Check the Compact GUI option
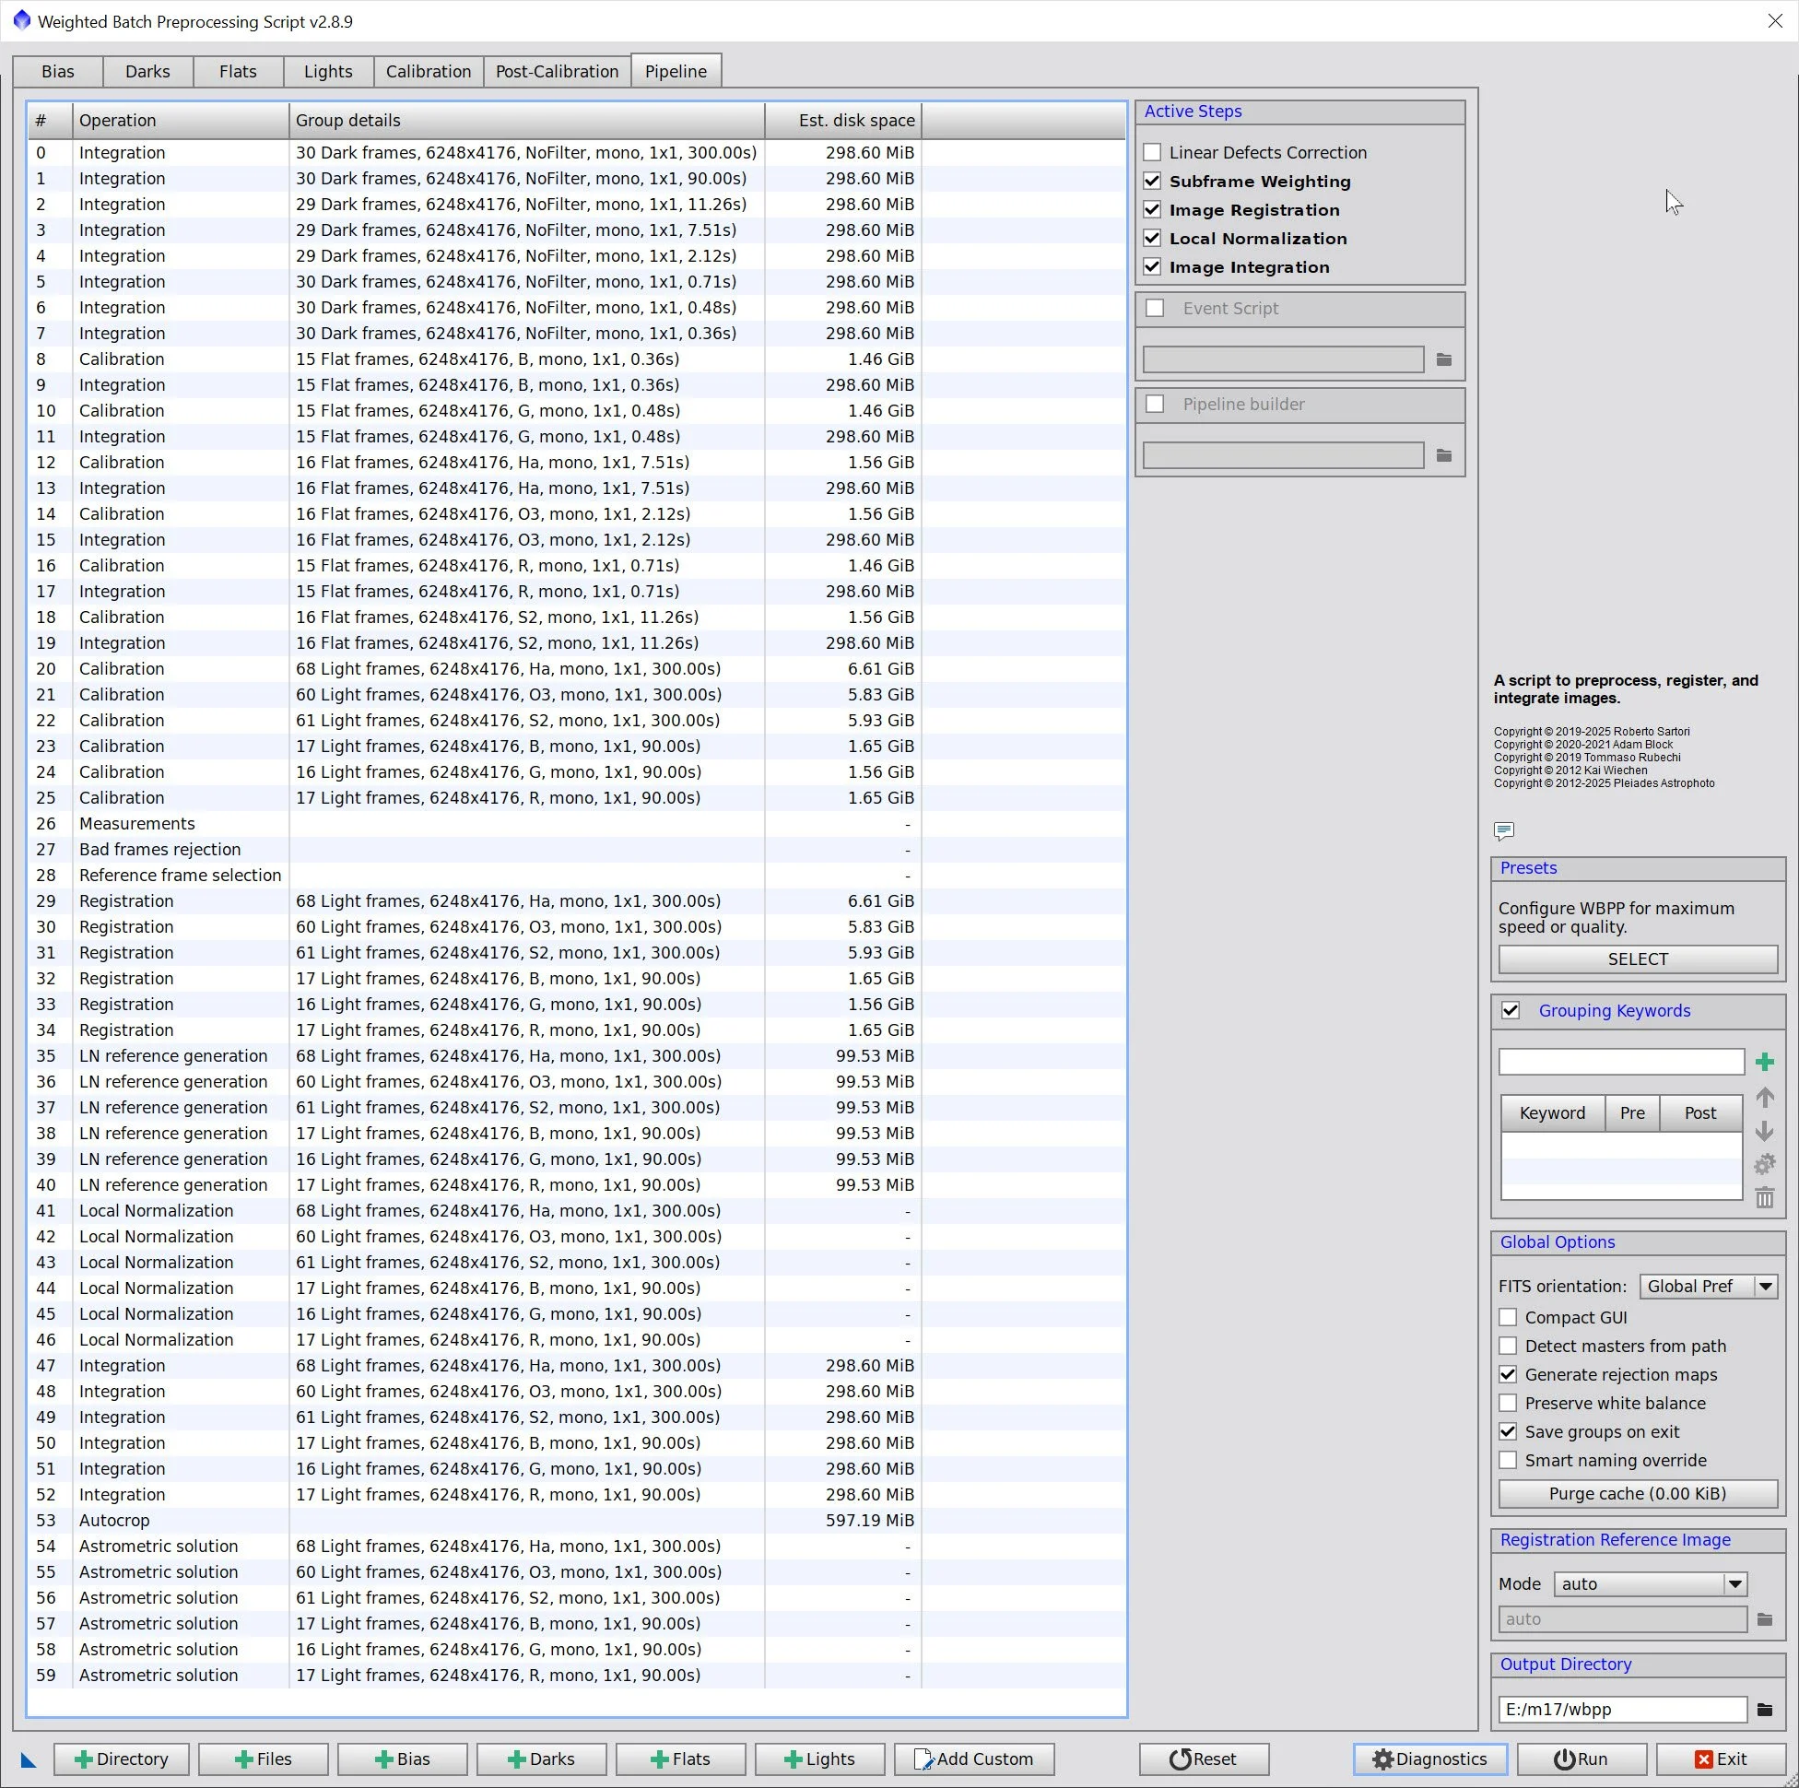This screenshot has width=1799, height=1788. (x=1509, y=1318)
